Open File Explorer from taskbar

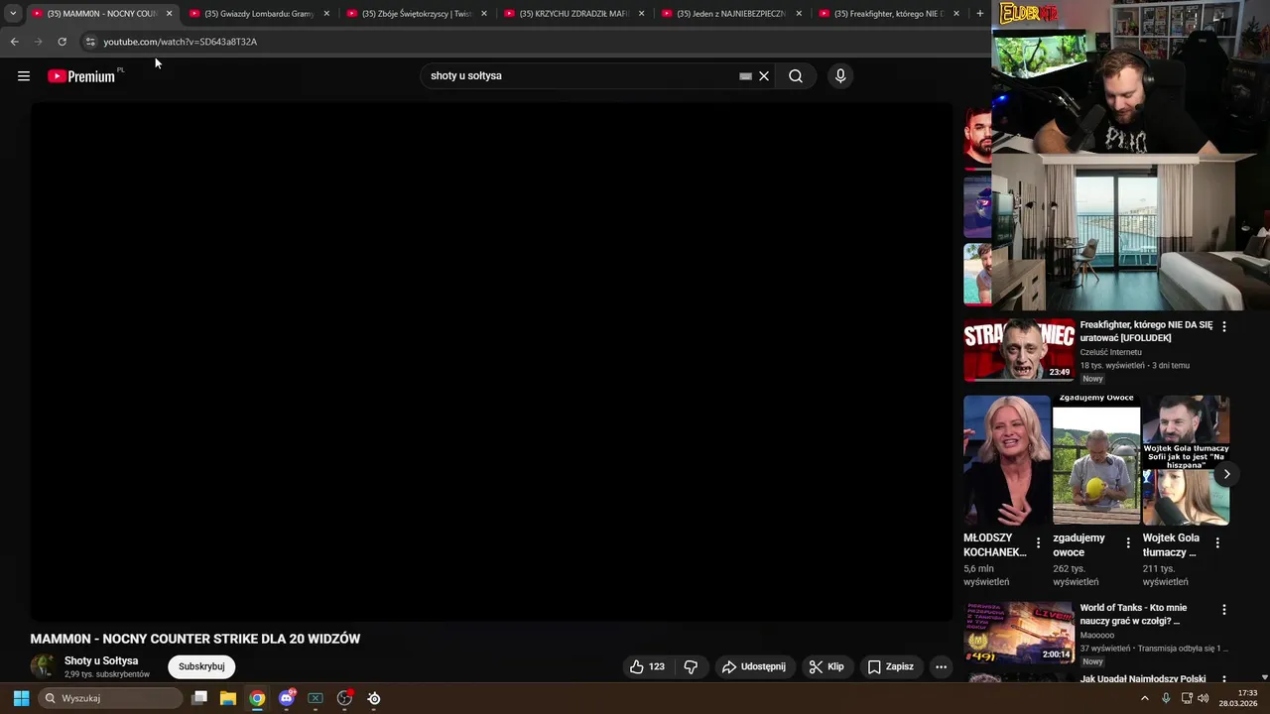(228, 698)
